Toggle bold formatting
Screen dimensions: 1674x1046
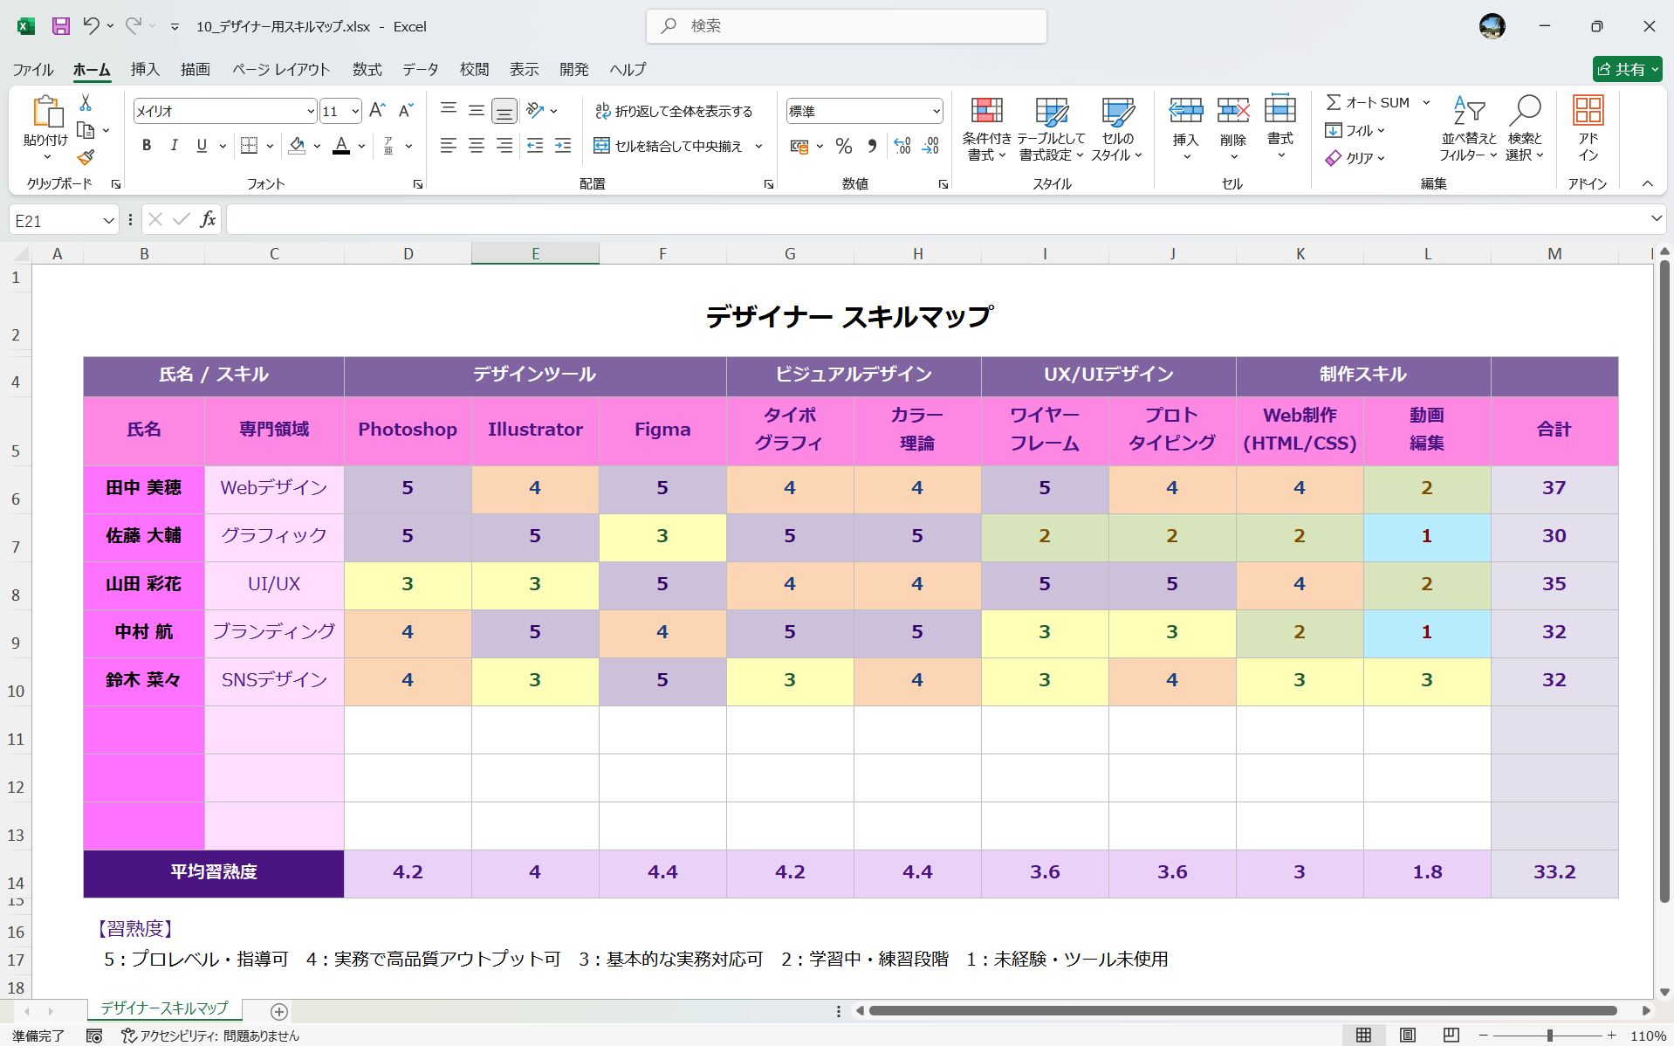coord(147,146)
